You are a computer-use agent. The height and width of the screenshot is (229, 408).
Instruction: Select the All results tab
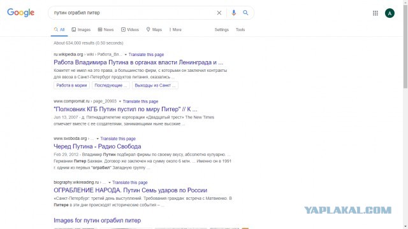(59, 30)
